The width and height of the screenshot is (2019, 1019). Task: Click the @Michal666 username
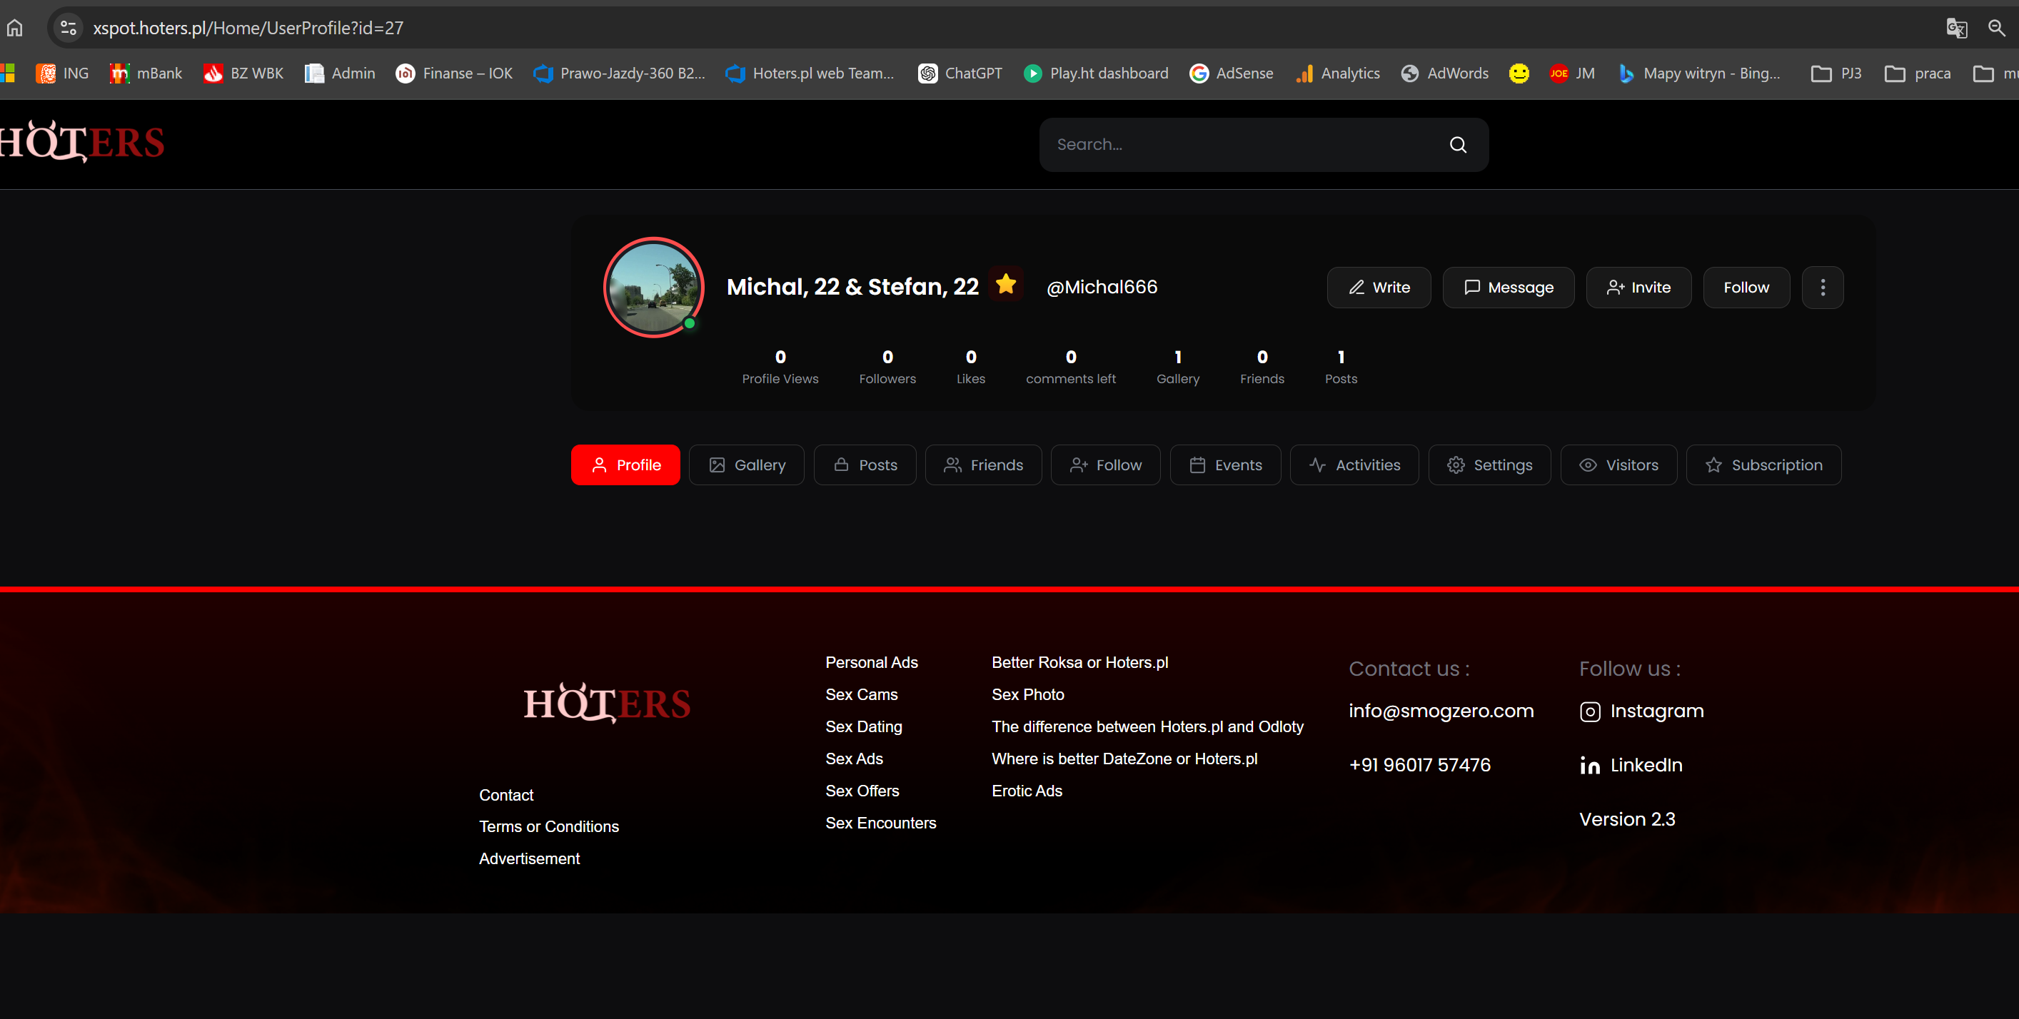tap(1102, 288)
